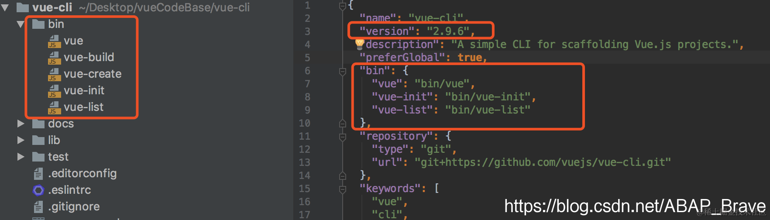This screenshot has width=770, height=220.
Task: Click the JS icon beside vue-list
Action: (x=54, y=107)
